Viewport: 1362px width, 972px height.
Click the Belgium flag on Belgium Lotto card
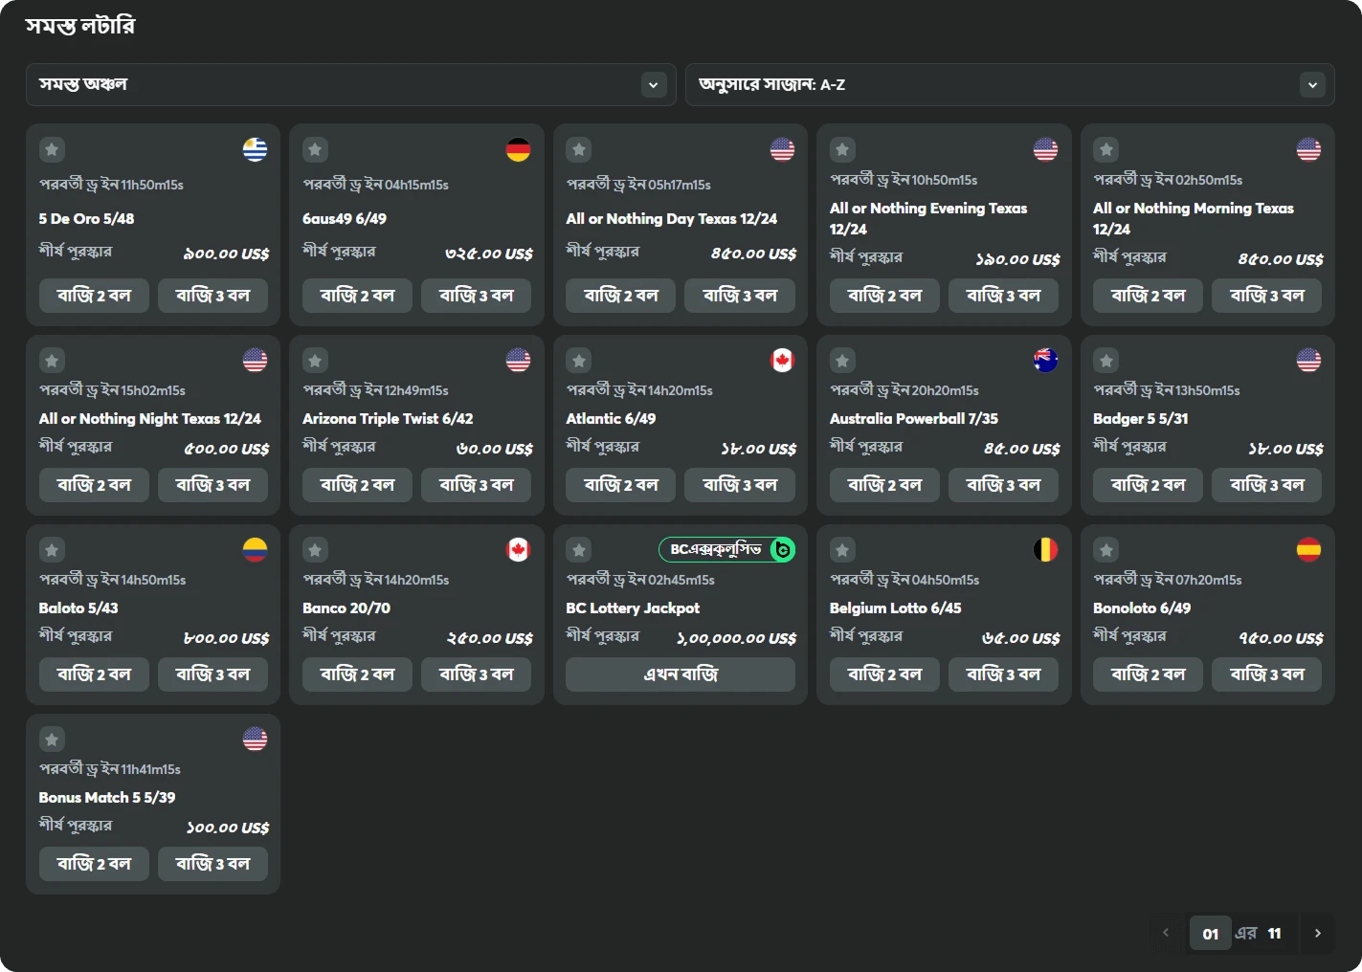click(x=1045, y=550)
